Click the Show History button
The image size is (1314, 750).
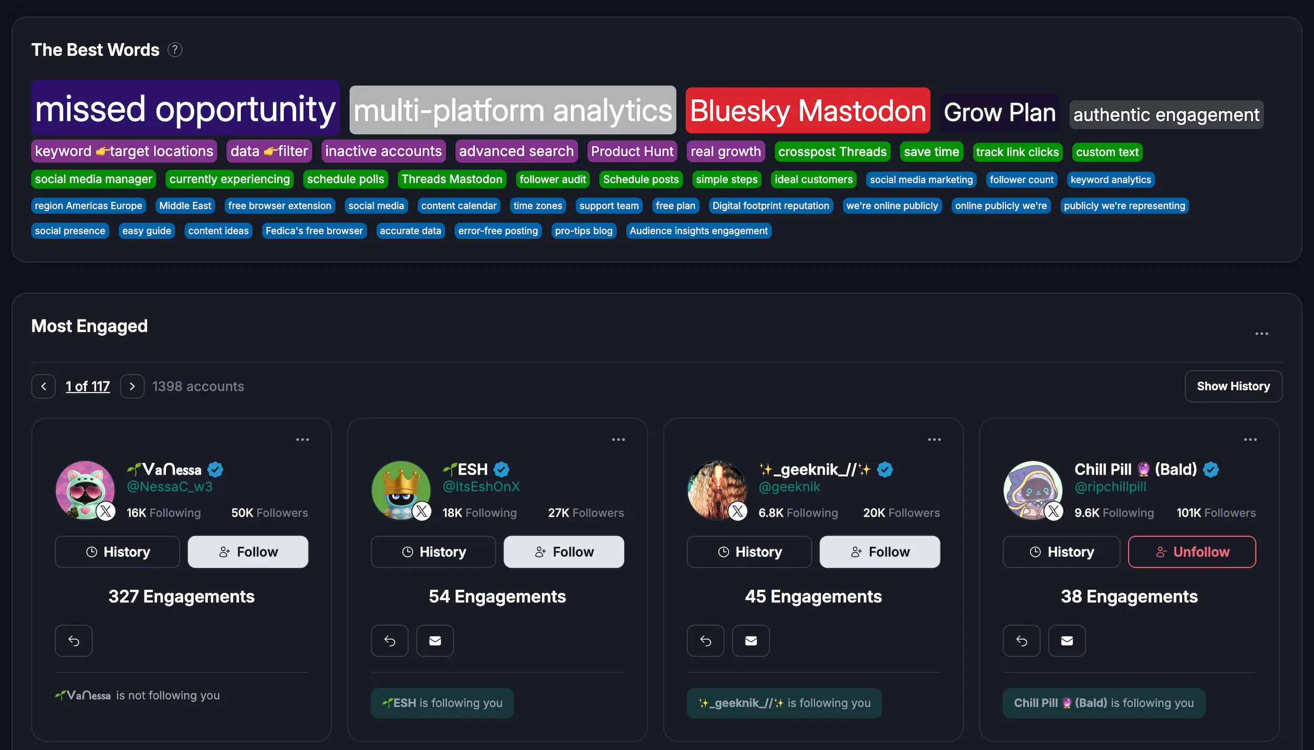point(1233,386)
